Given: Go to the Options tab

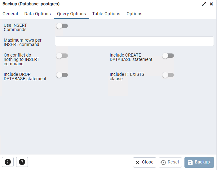Looking at the screenshot, I should click(x=134, y=14).
